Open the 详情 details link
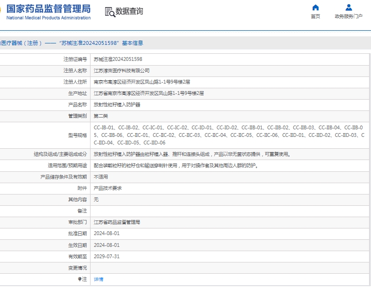The height and width of the screenshot is (287, 371). pyautogui.click(x=98, y=279)
